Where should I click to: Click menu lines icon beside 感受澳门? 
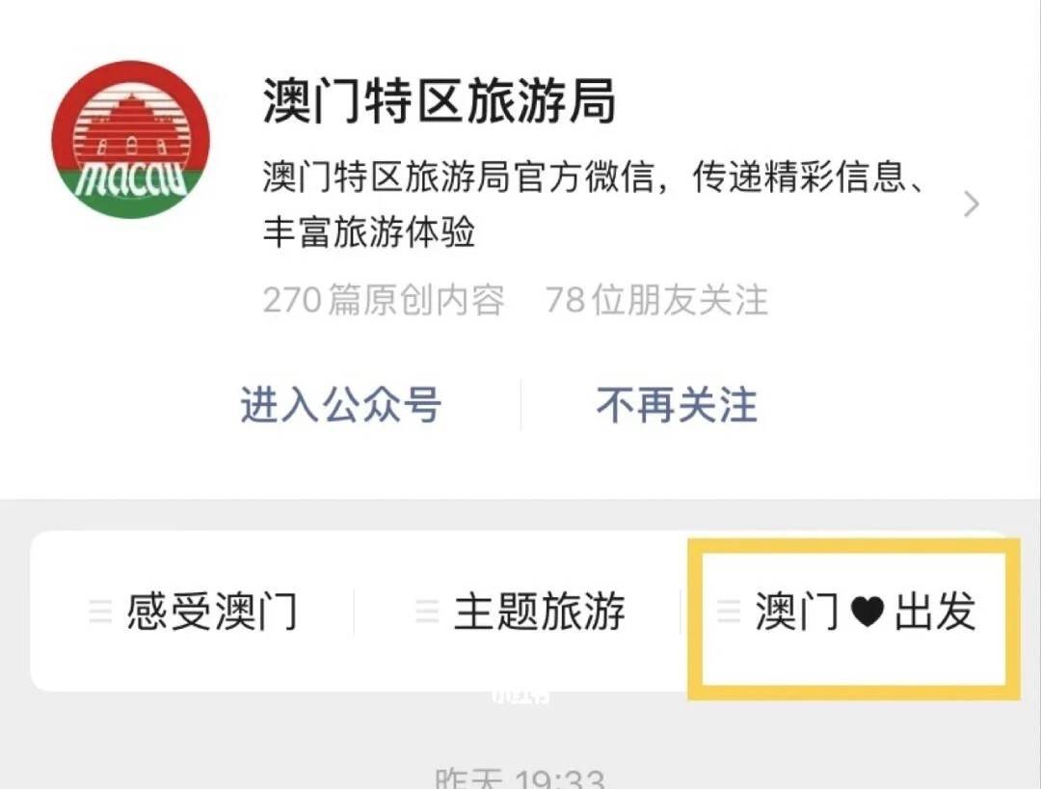tap(100, 611)
